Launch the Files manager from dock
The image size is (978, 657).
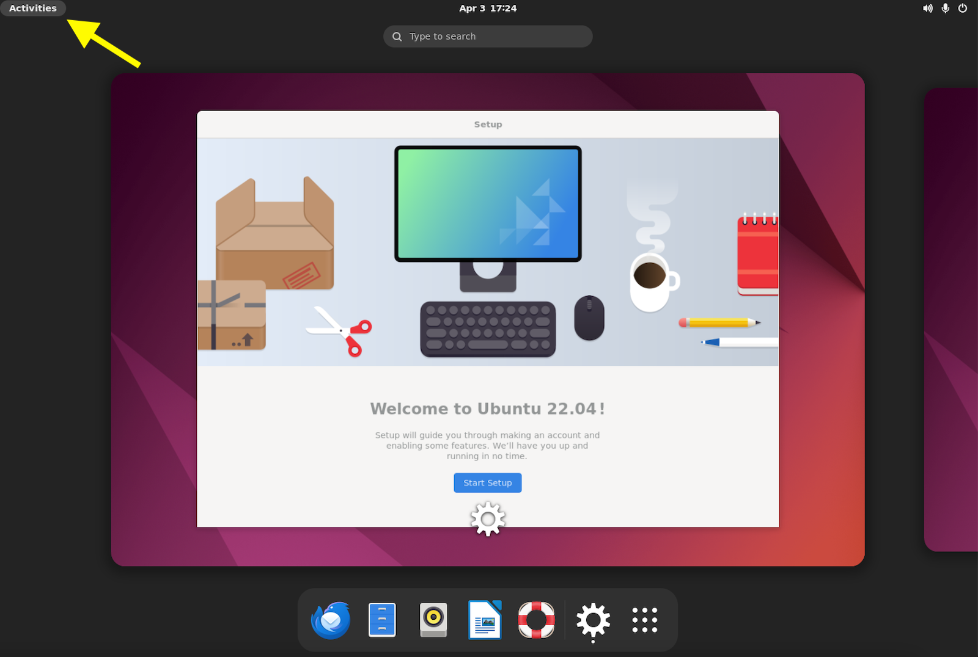point(382,620)
